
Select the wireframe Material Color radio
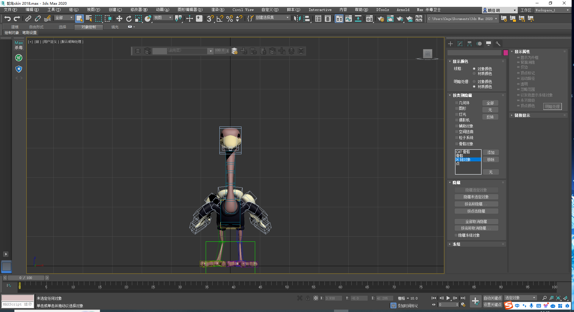(x=474, y=74)
